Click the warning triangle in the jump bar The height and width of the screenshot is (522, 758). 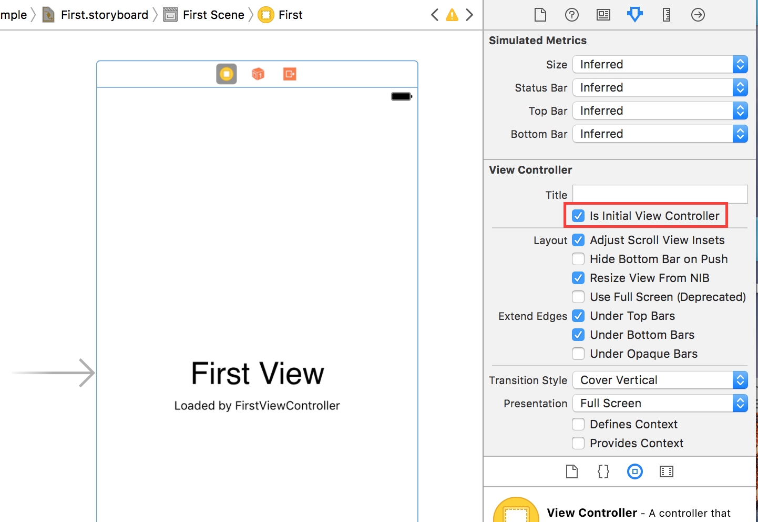(x=452, y=15)
